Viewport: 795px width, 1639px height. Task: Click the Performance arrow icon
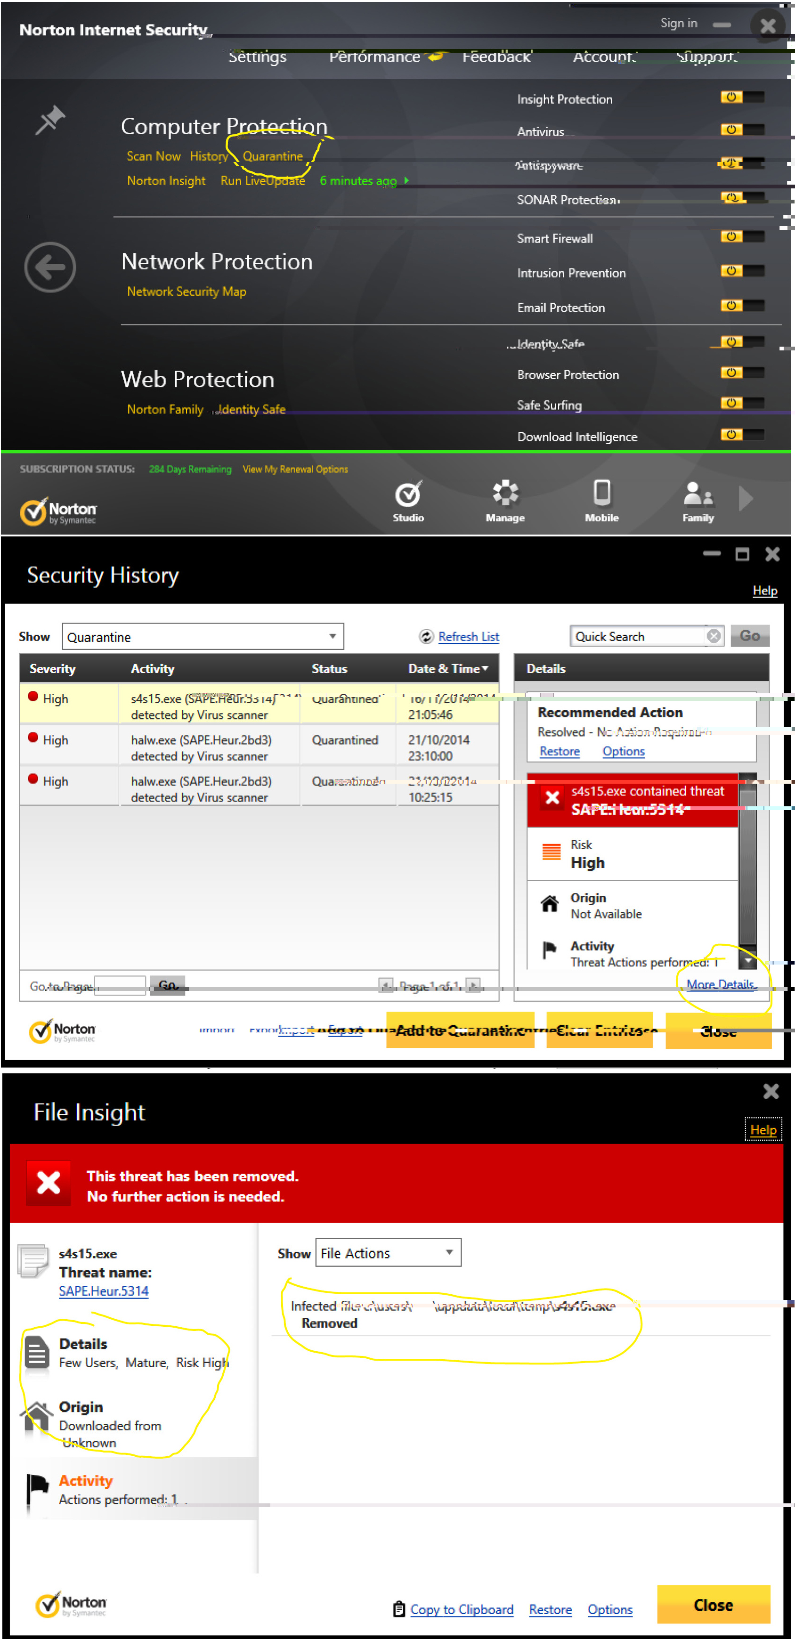[x=436, y=57]
